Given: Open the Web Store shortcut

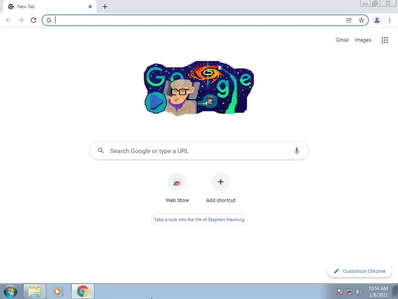Looking at the screenshot, I should tap(177, 188).
